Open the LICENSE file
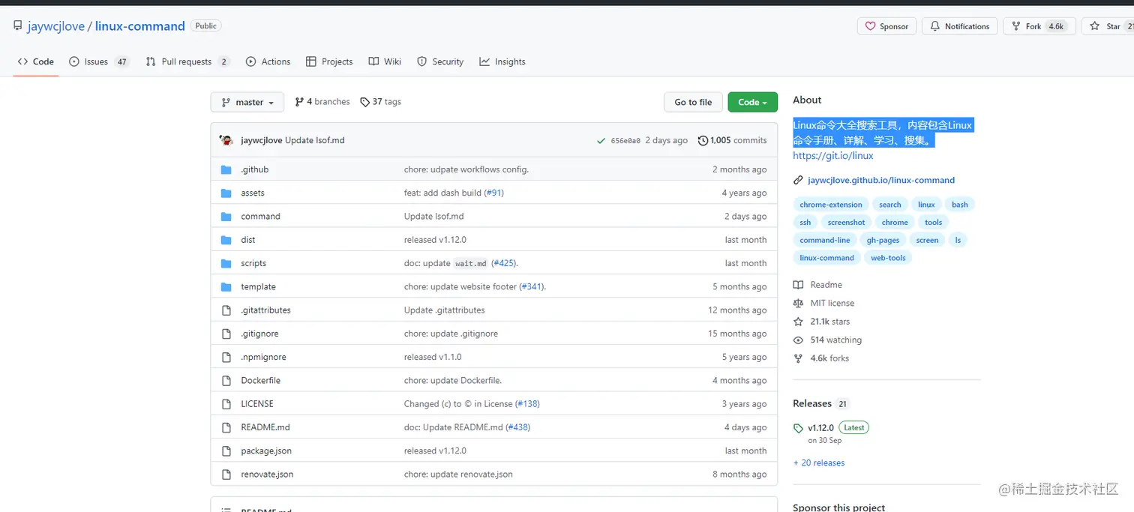1134x512 pixels. pyautogui.click(x=257, y=403)
